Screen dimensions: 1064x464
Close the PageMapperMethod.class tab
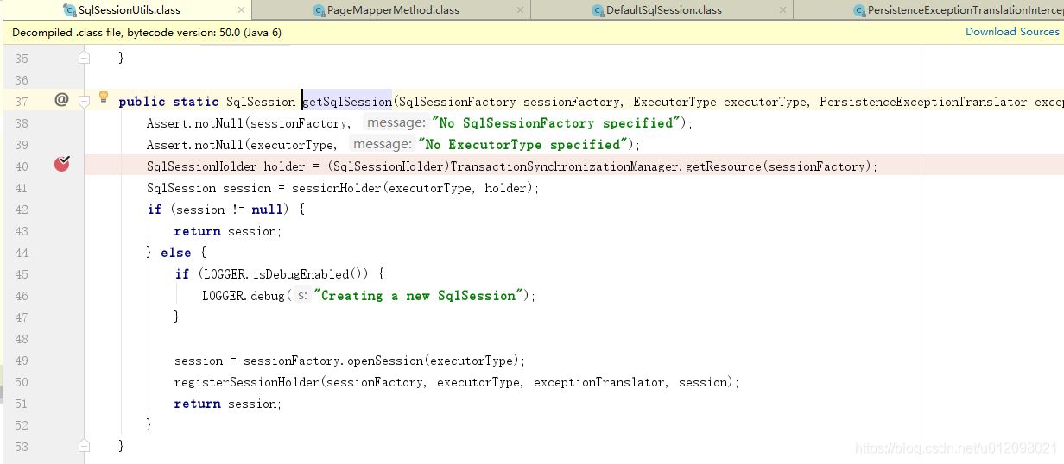pyautogui.click(x=519, y=10)
